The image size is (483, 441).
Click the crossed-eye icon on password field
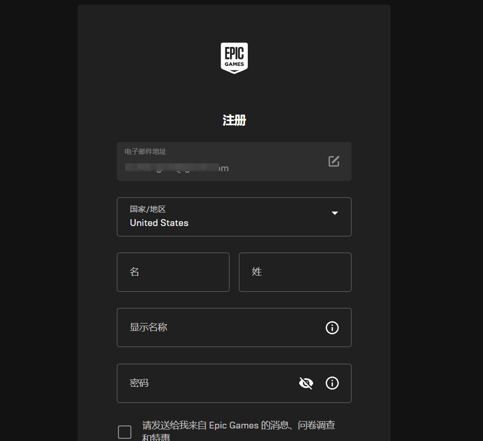(x=306, y=383)
